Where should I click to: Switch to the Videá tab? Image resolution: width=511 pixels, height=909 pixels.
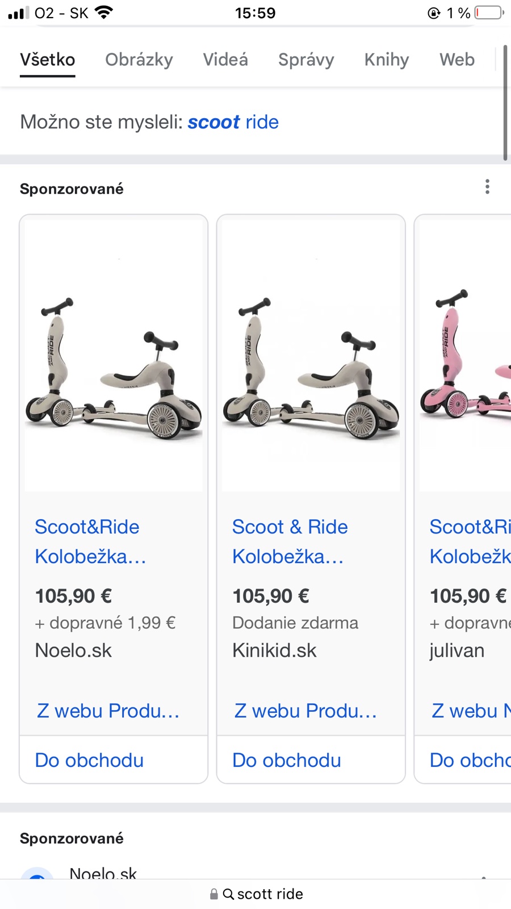(225, 60)
